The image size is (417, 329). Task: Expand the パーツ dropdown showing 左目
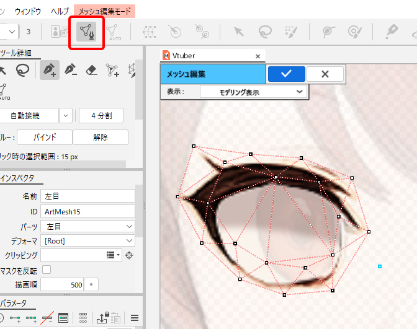click(x=88, y=227)
